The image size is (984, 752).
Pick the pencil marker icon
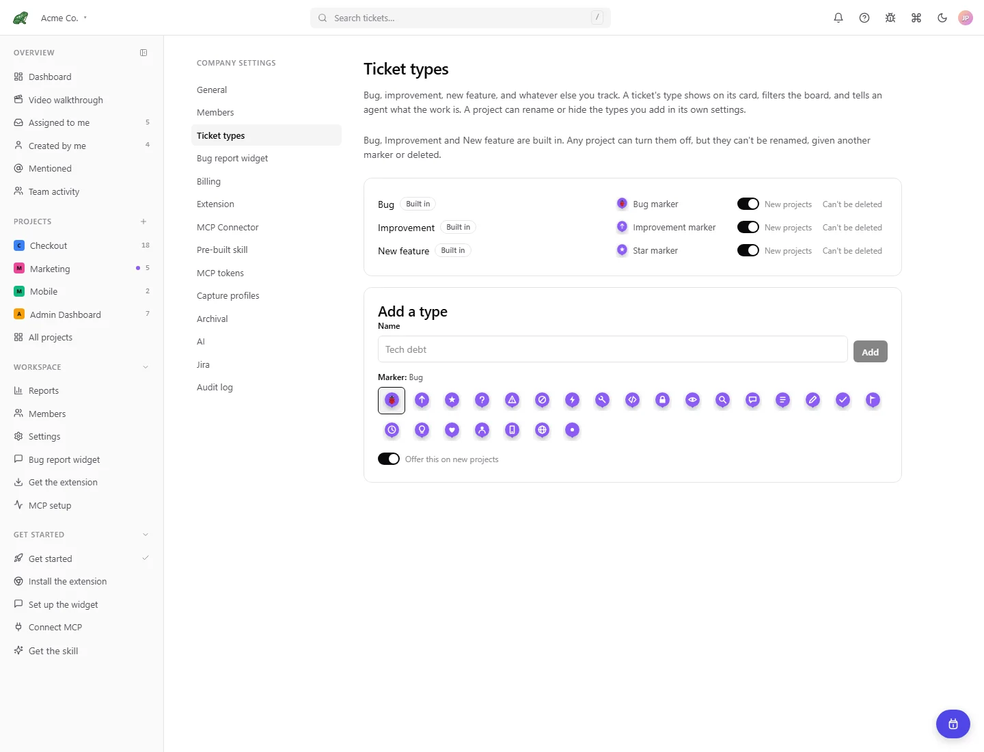pos(812,400)
